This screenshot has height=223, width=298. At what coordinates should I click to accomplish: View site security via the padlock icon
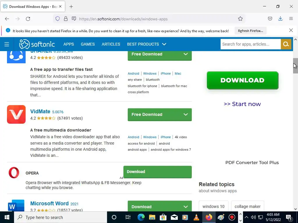click(66, 19)
